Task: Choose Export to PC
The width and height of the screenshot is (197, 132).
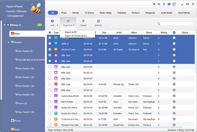Action: tap(71, 32)
